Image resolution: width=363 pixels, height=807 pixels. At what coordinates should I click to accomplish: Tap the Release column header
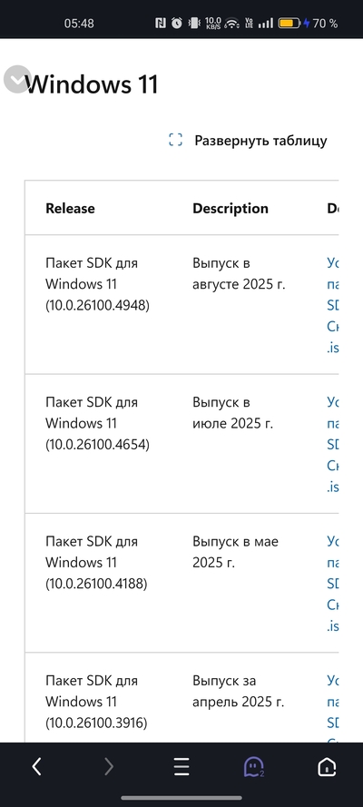pos(71,209)
